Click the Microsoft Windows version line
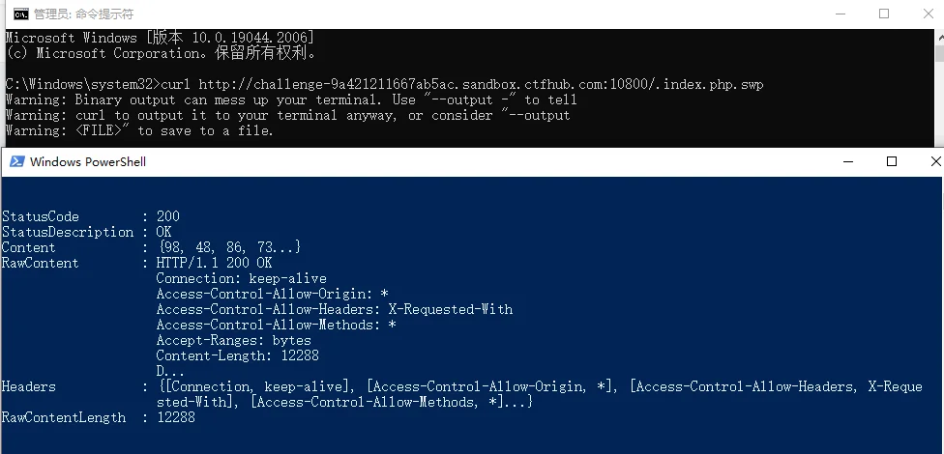This screenshot has width=944, height=454. pyautogui.click(x=160, y=37)
